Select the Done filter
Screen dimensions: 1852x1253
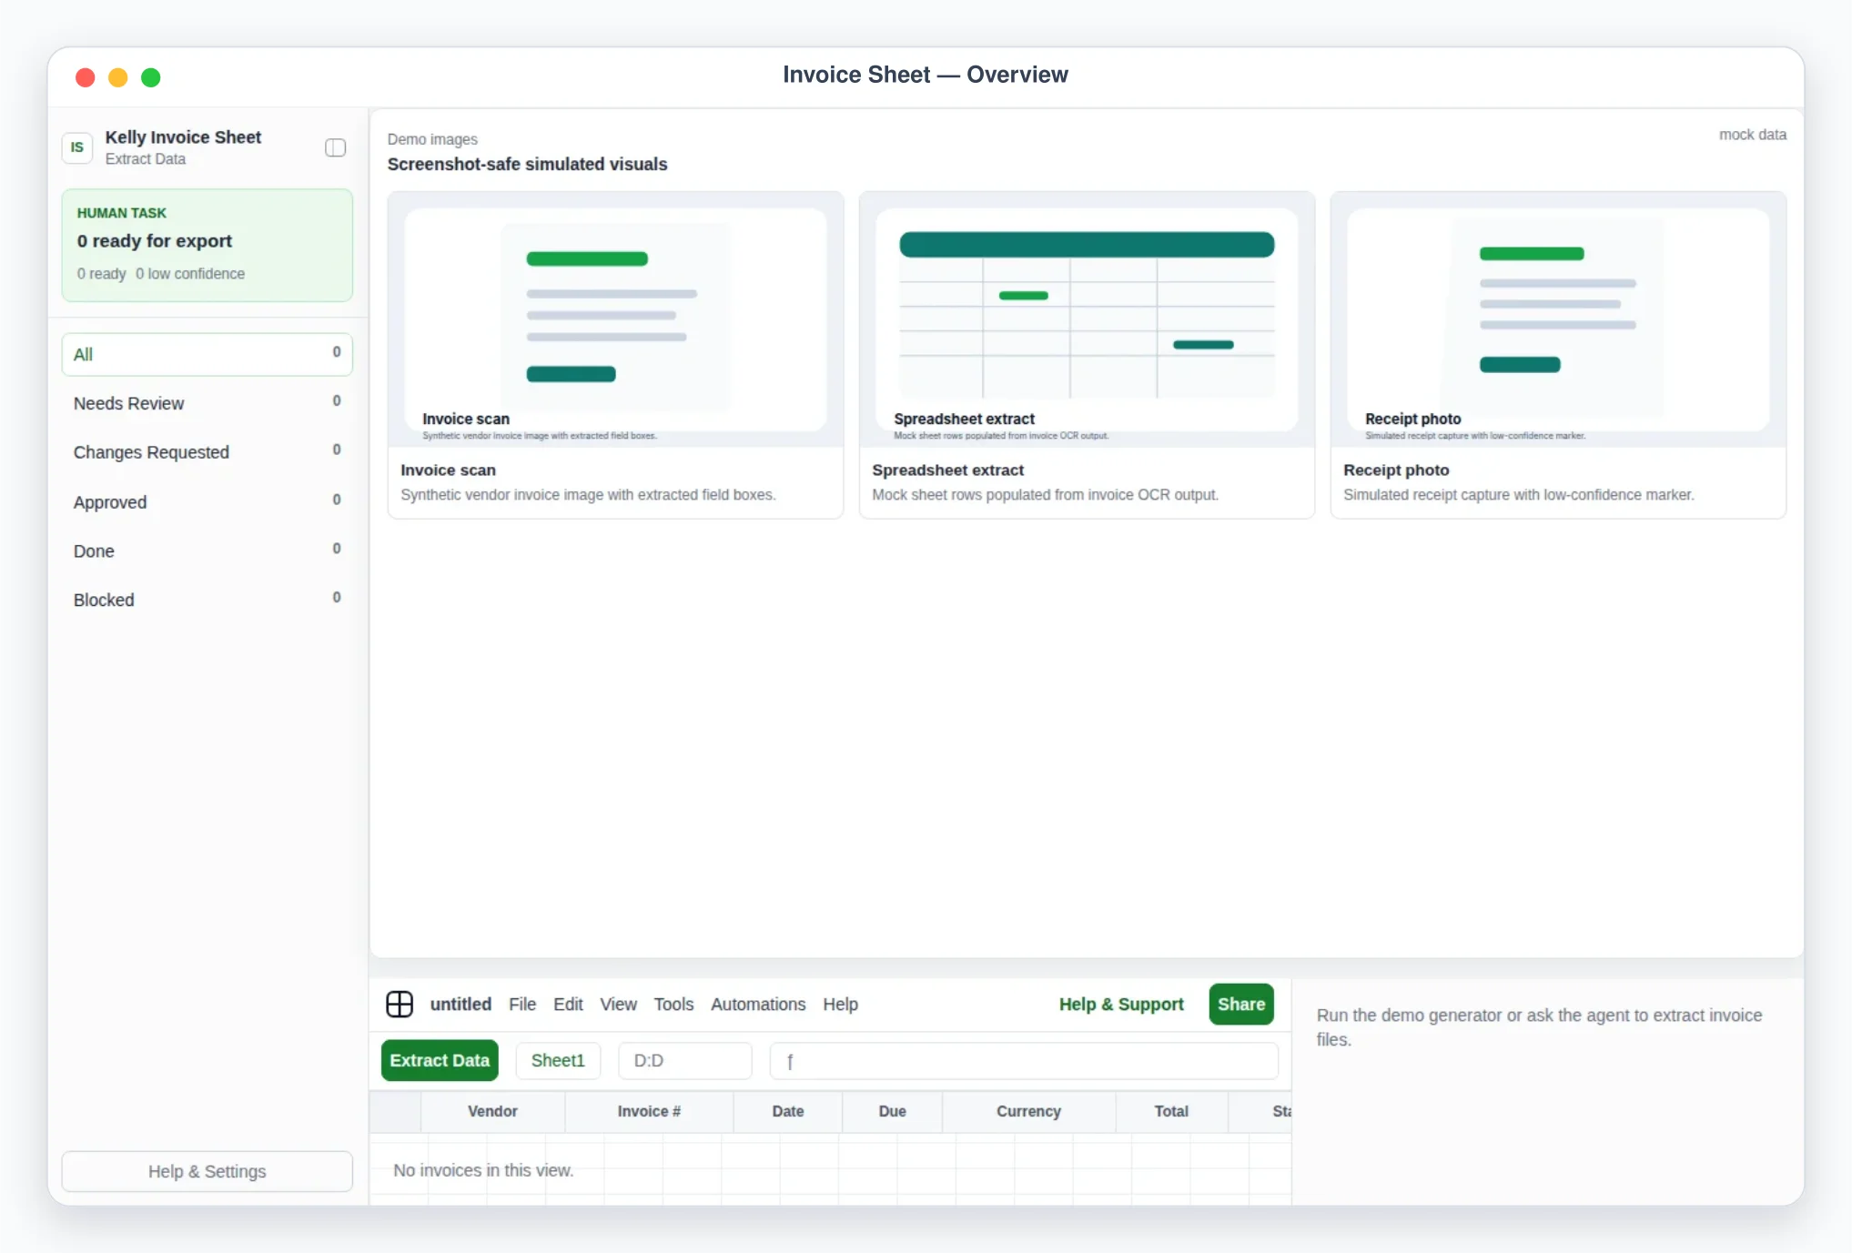pyautogui.click(x=207, y=551)
